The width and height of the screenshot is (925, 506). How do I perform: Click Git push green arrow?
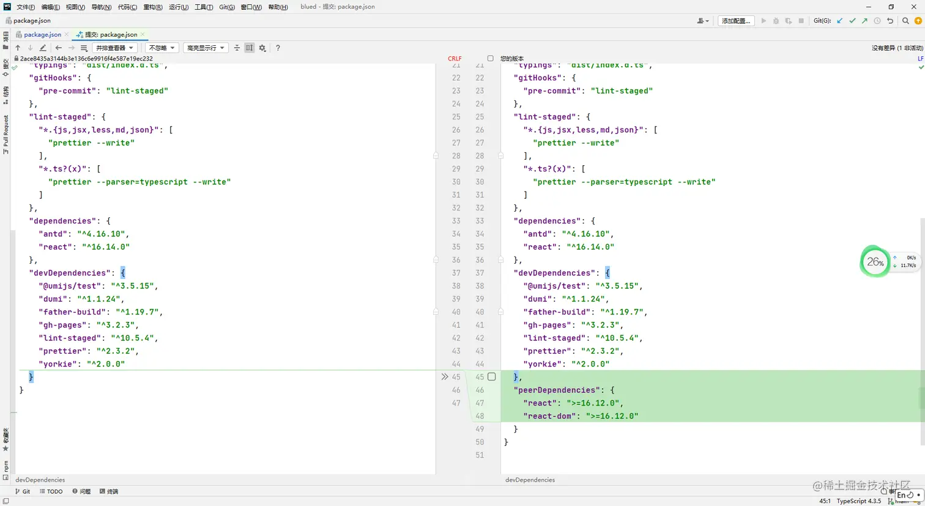864,21
